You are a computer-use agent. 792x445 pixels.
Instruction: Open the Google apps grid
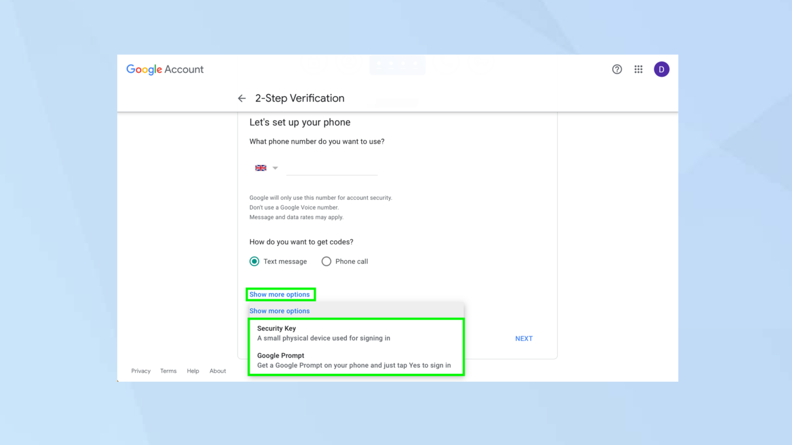click(x=638, y=69)
